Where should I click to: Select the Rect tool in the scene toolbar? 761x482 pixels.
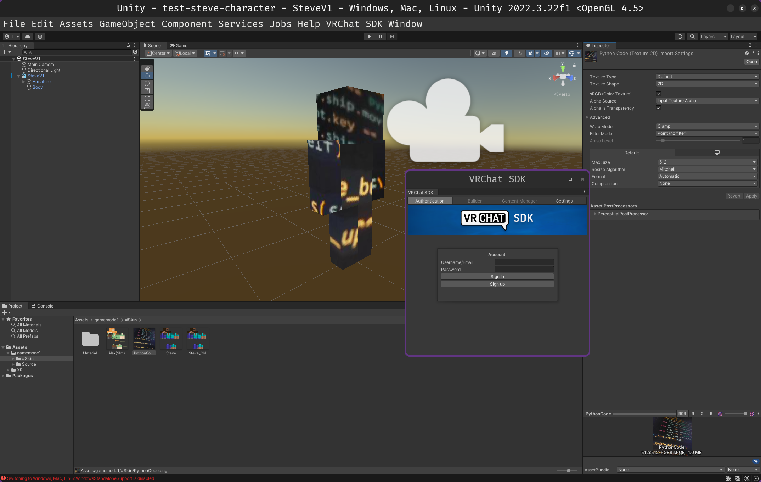coord(147,98)
